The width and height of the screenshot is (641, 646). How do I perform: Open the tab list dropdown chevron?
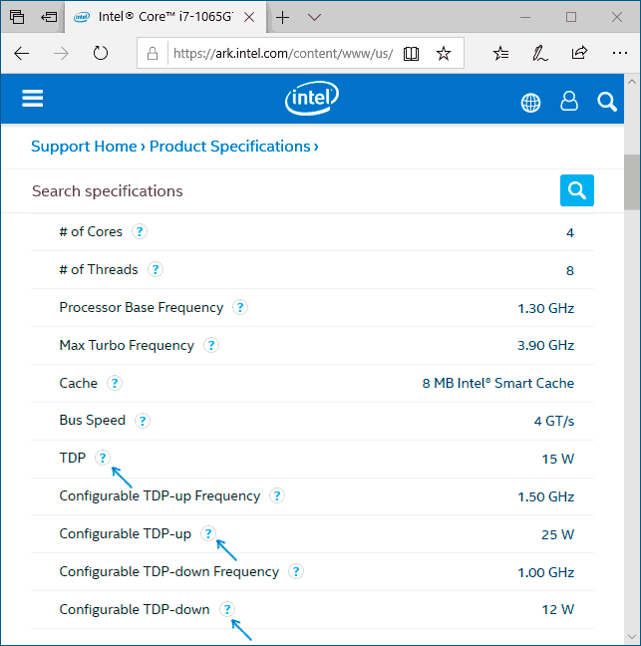pyautogui.click(x=314, y=17)
